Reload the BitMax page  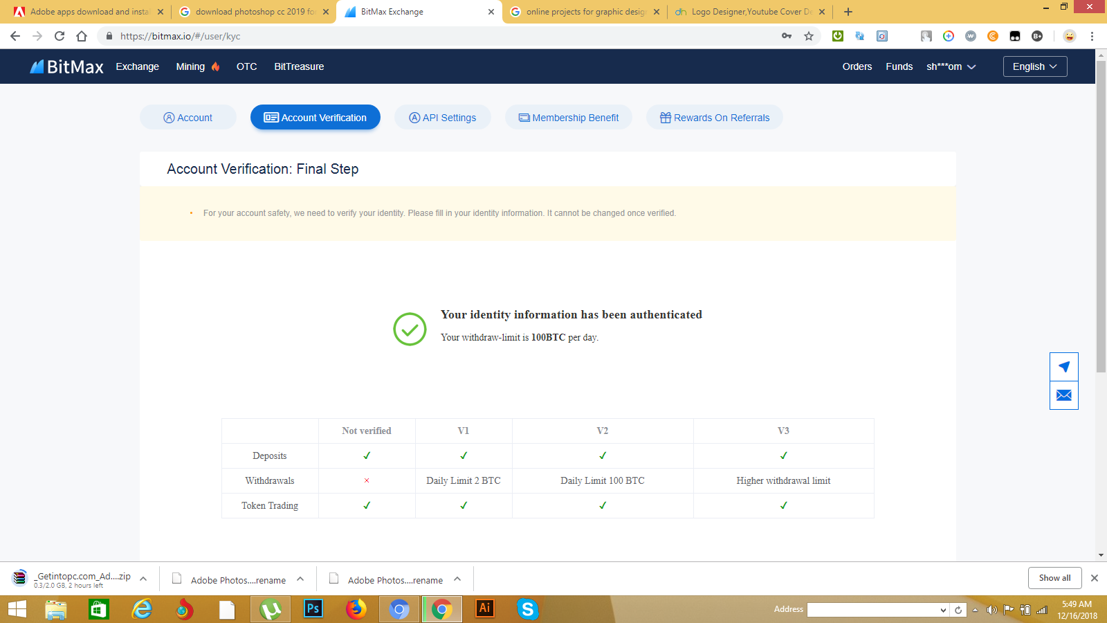[60, 36]
